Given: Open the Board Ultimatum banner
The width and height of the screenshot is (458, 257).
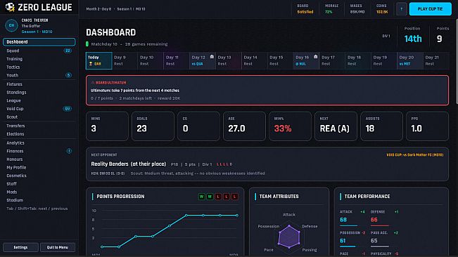Looking at the screenshot, I should tap(267, 91).
